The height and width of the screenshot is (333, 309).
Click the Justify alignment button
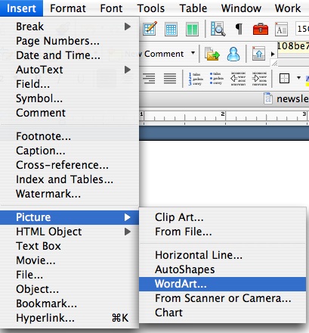[x=170, y=79]
